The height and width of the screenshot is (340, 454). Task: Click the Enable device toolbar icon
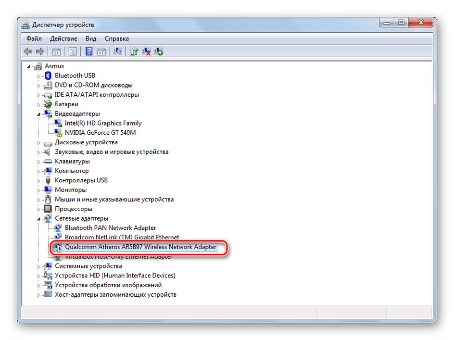(159, 51)
